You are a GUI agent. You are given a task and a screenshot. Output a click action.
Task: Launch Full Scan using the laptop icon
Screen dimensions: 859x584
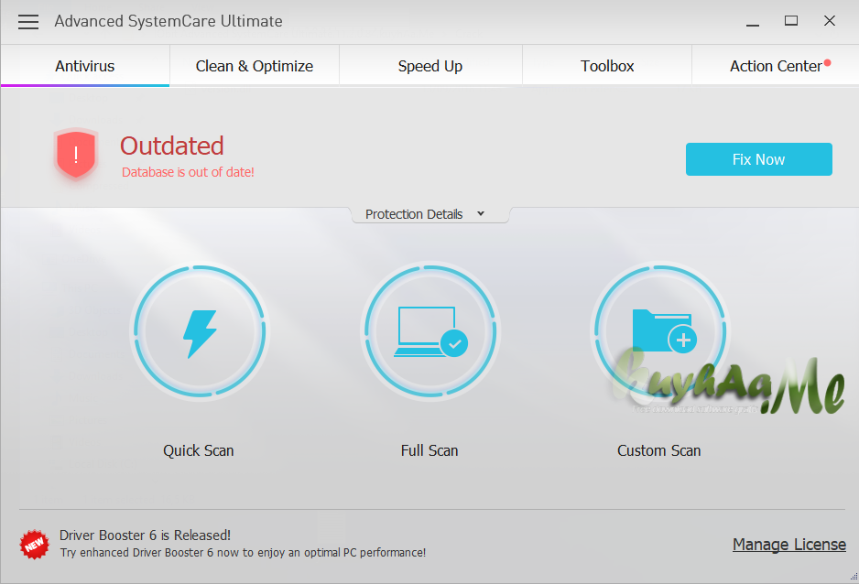coord(430,331)
